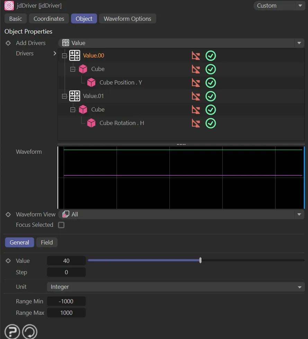Toggle the red waveform icon on Value.01
The width and height of the screenshot is (308, 339).
point(196,96)
